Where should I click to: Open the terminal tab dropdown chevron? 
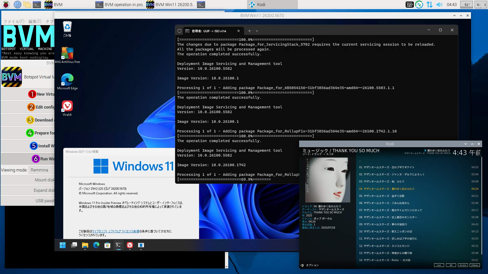coord(257,31)
